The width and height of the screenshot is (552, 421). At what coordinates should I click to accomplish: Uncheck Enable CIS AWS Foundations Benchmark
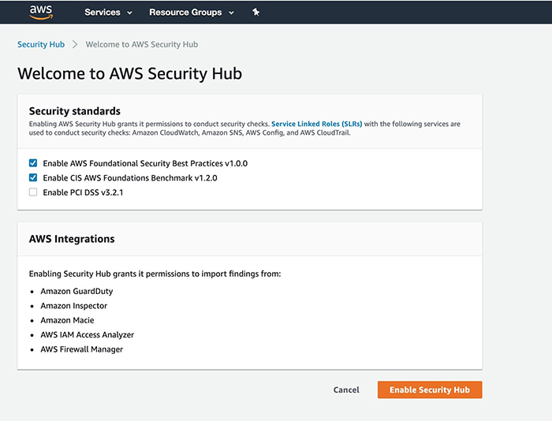click(x=33, y=177)
